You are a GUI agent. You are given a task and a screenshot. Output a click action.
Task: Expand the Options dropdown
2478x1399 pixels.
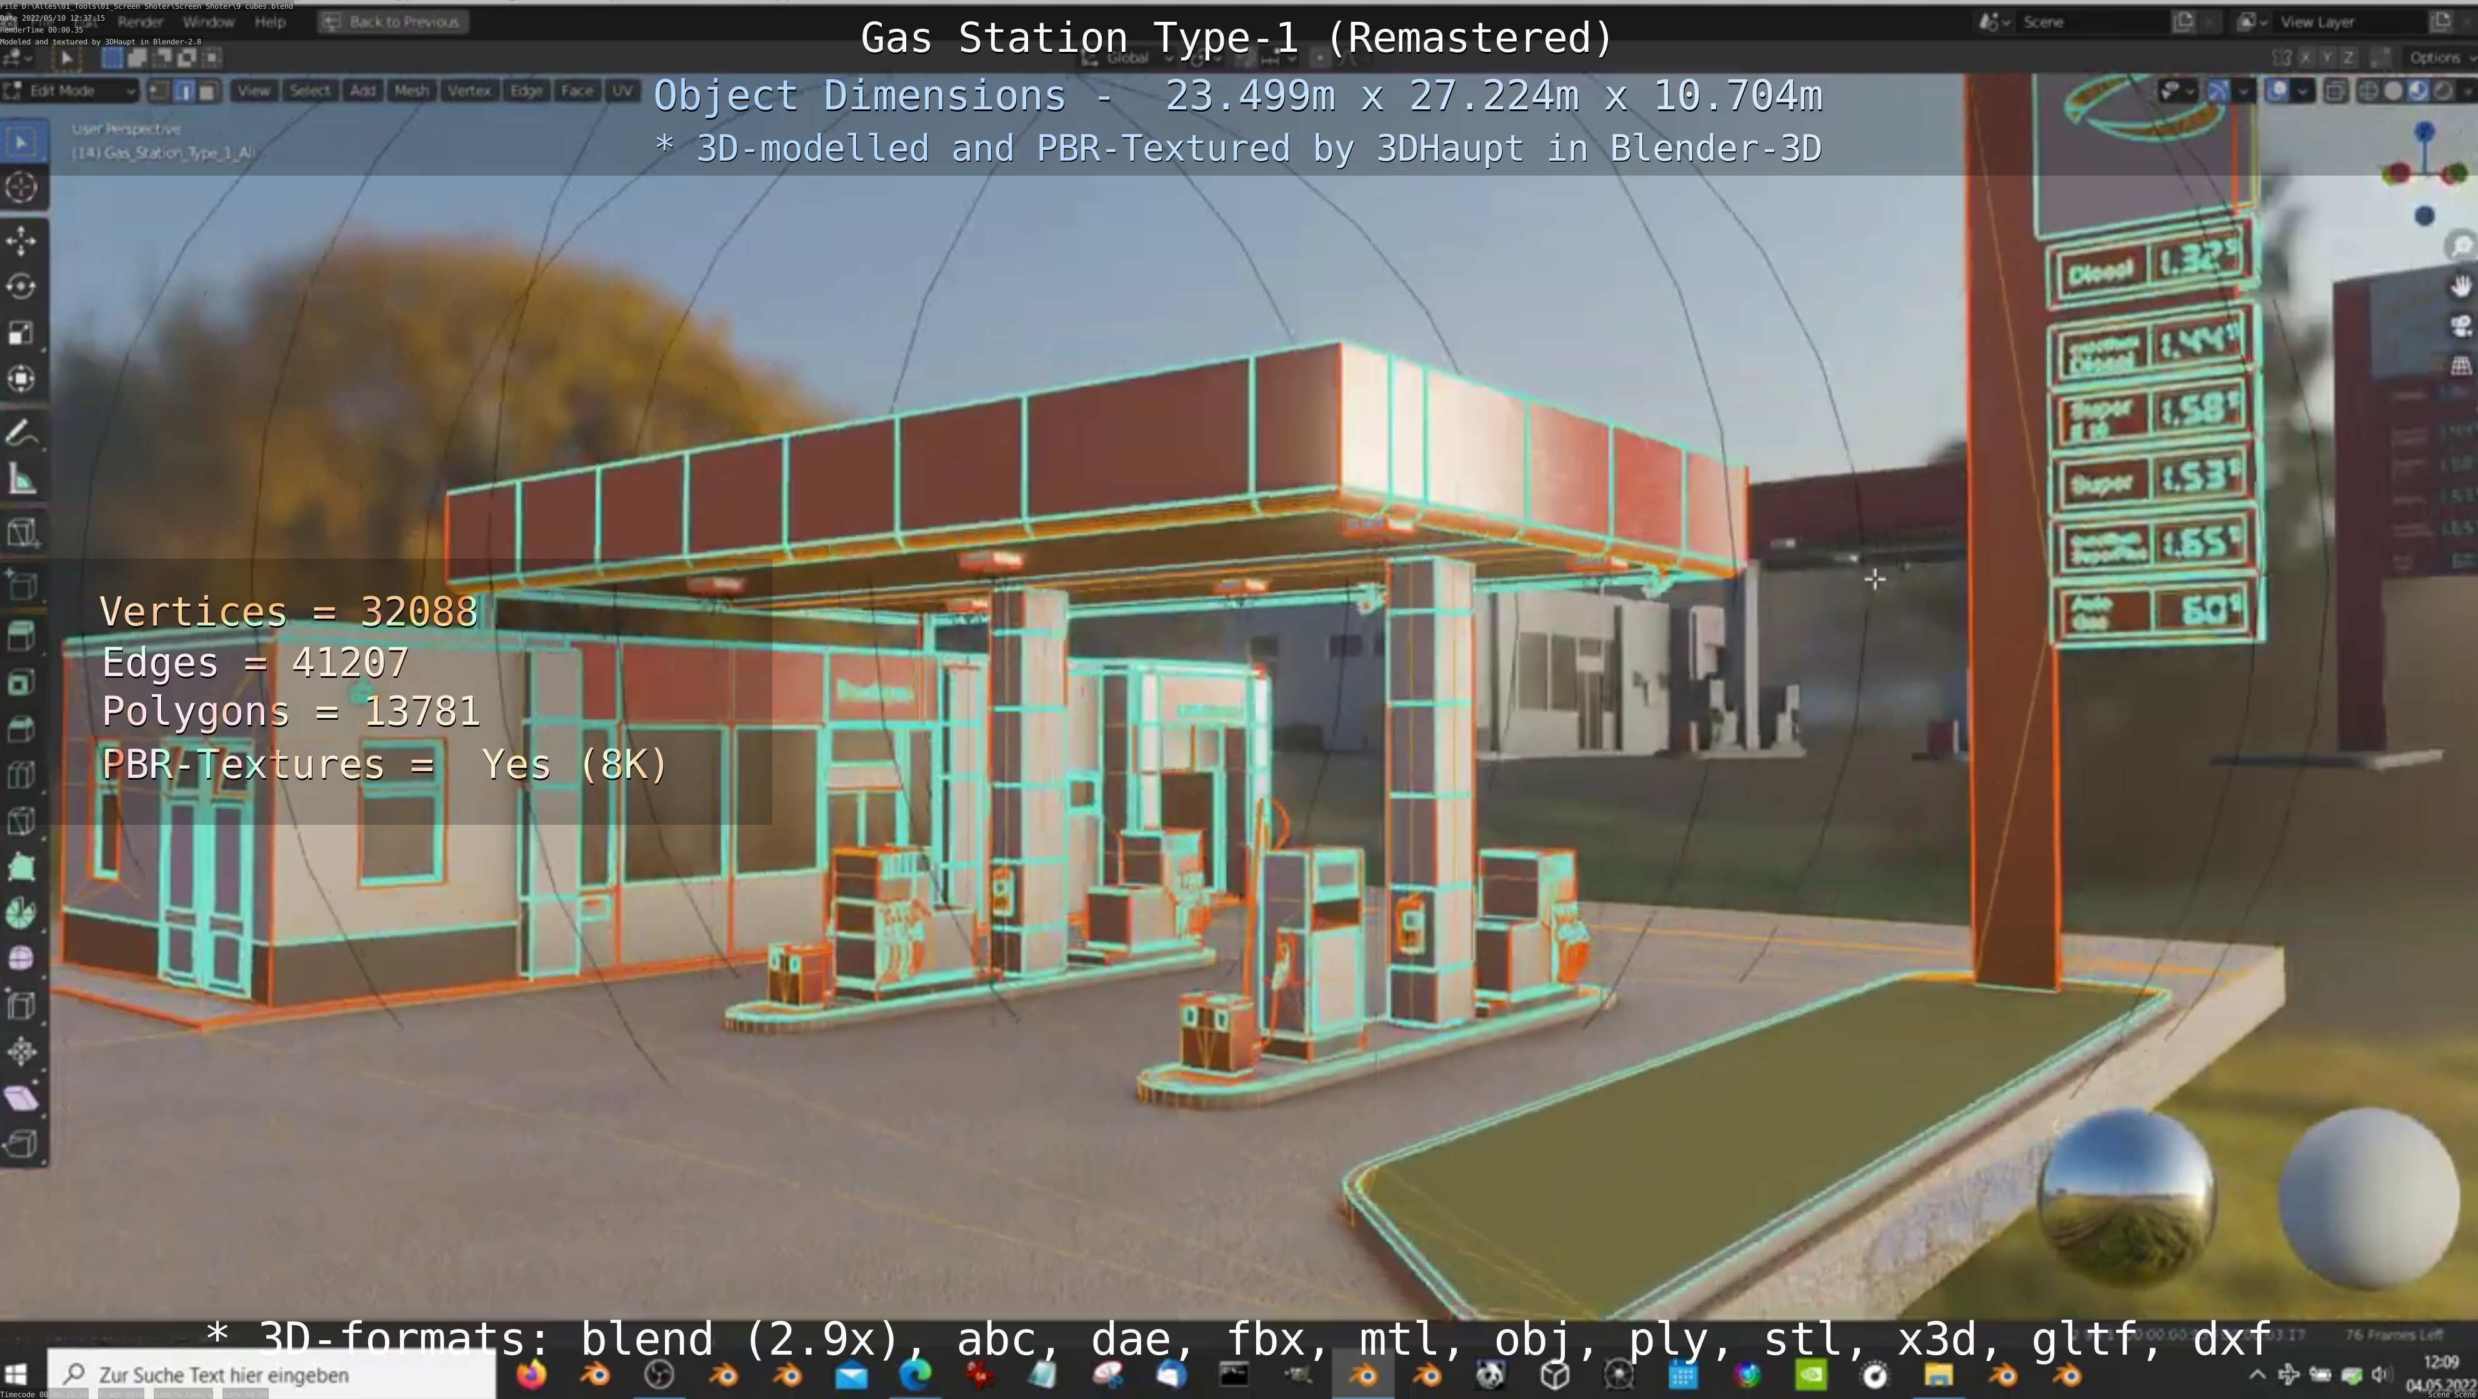point(2437,57)
